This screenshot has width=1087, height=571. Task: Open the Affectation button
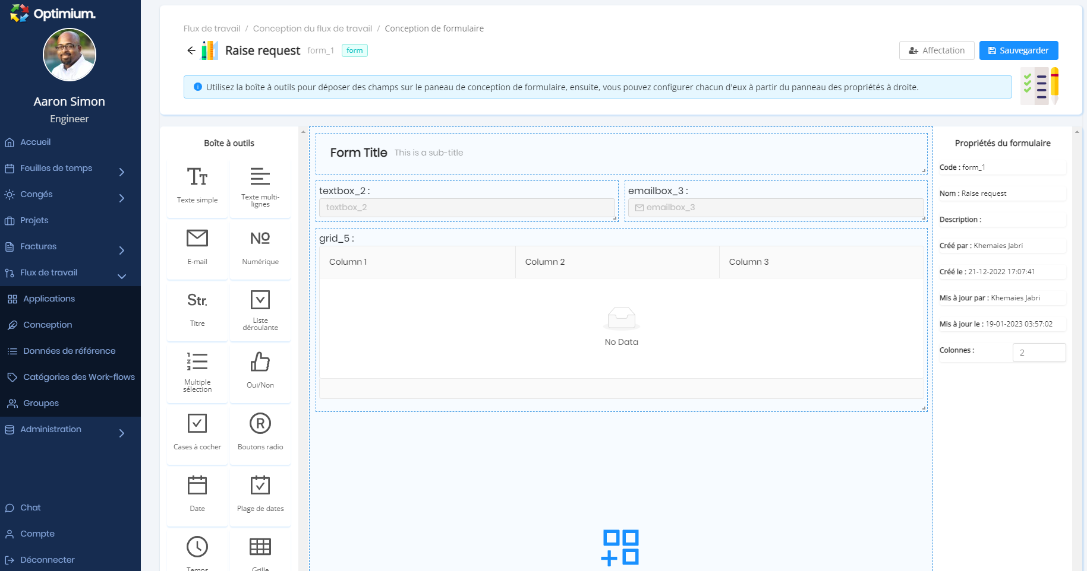pos(936,50)
